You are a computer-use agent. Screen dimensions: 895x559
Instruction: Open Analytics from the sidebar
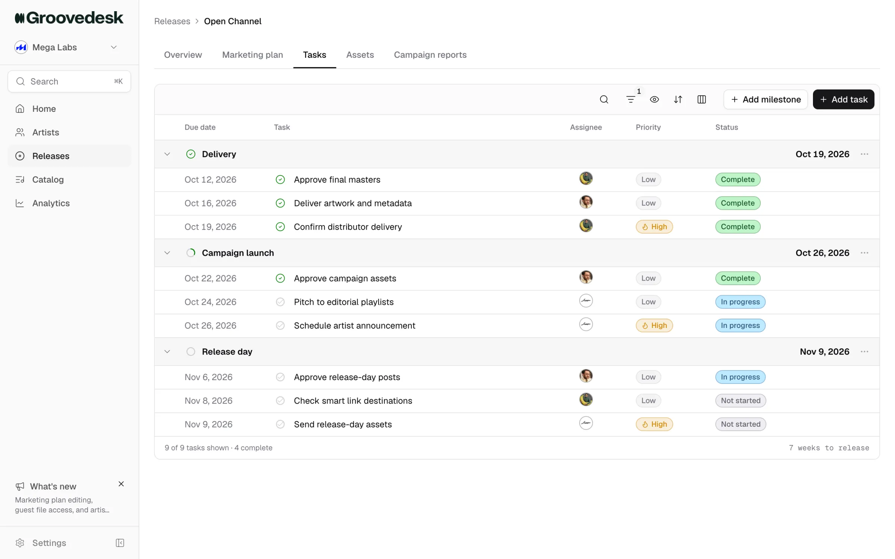click(69, 203)
